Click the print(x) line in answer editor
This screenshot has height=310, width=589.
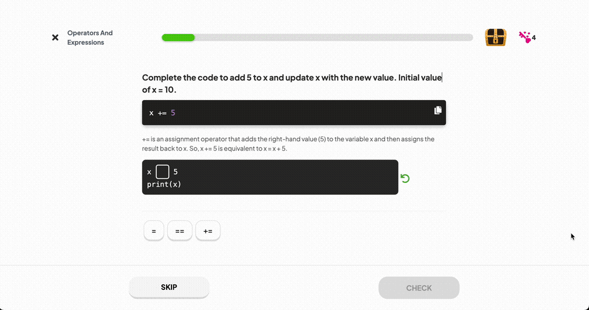(x=164, y=184)
